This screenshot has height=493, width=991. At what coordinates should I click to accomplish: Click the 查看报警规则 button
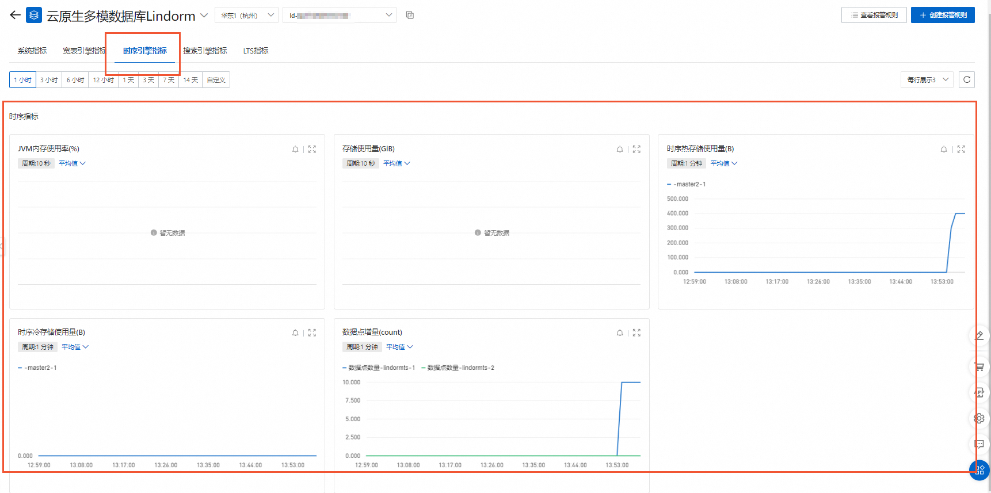coord(874,15)
